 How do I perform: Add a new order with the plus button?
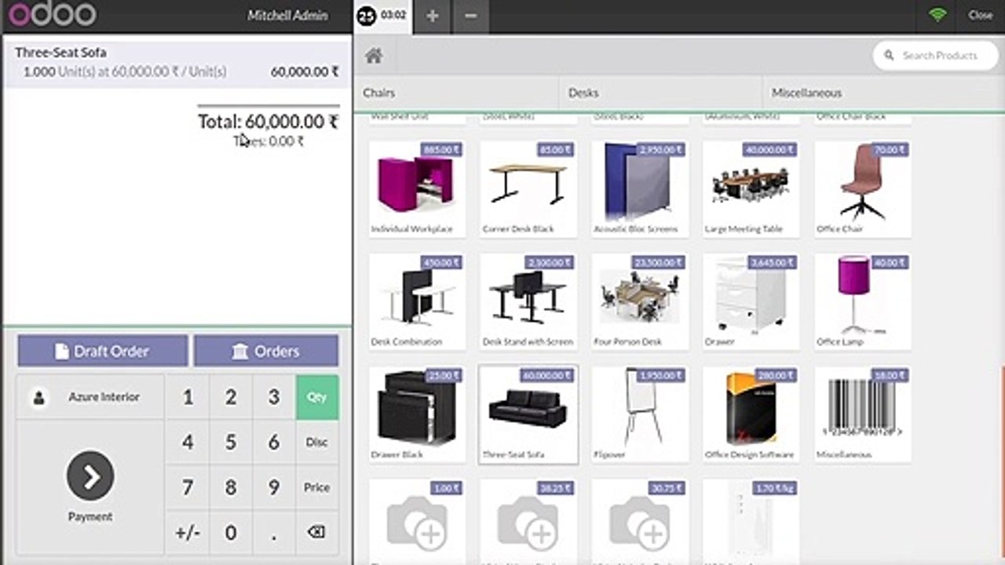point(433,16)
